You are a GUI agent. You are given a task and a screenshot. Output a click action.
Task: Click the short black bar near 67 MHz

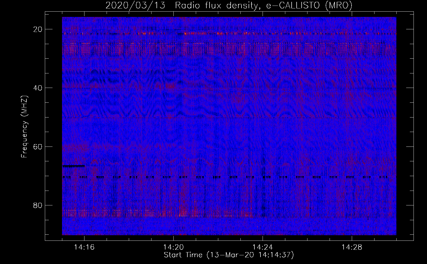coord(74,166)
